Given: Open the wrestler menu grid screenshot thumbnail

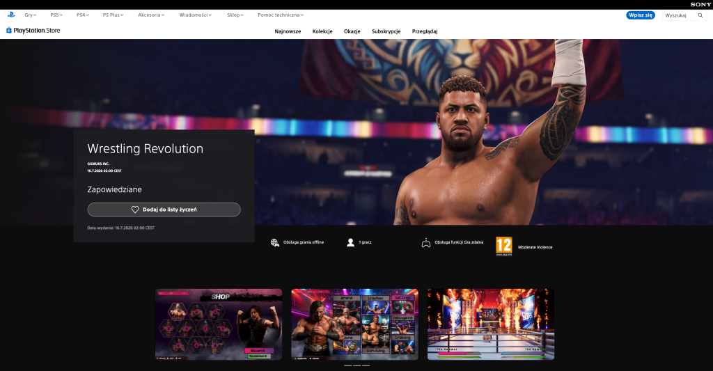Looking at the screenshot, I should [x=354, y=324].
